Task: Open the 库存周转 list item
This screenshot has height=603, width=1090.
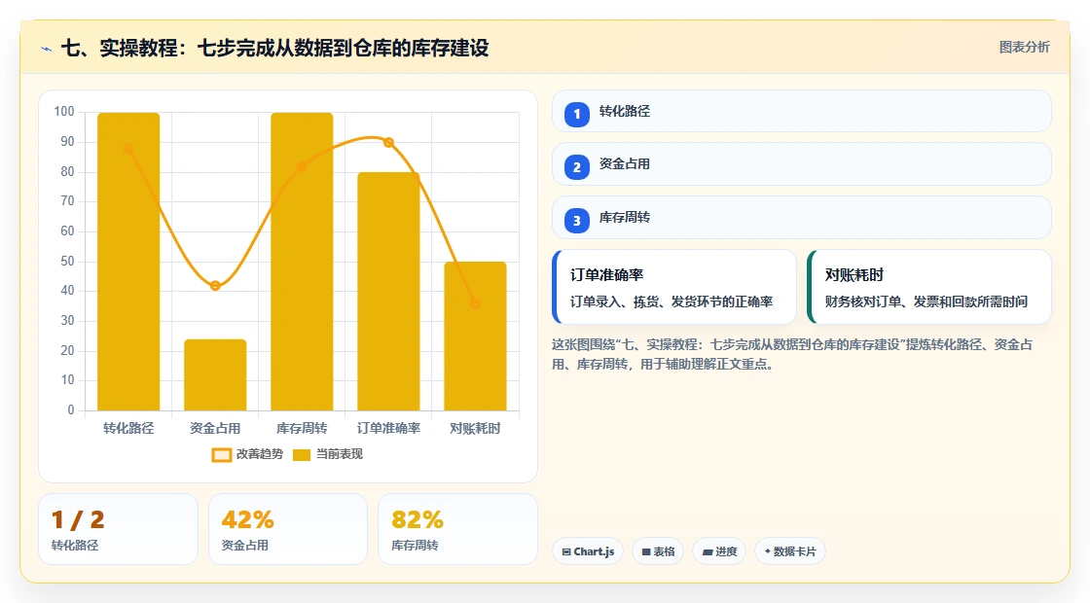Action: [802, 218]
